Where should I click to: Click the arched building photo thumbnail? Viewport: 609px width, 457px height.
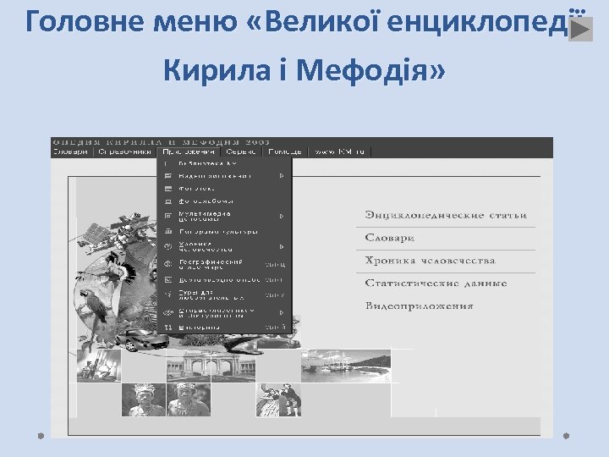[211, 366]
